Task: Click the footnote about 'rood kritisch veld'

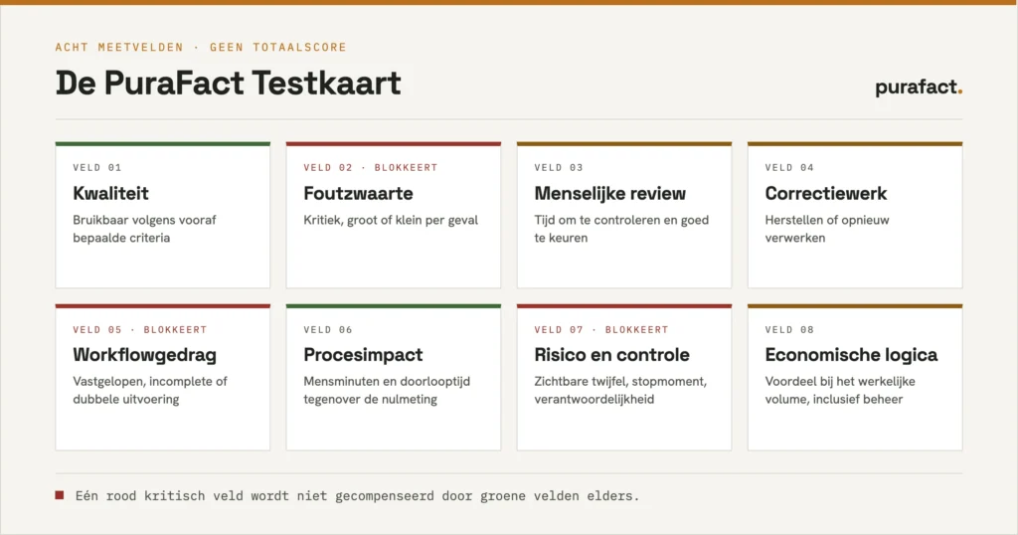Action: tap(357, 496)
